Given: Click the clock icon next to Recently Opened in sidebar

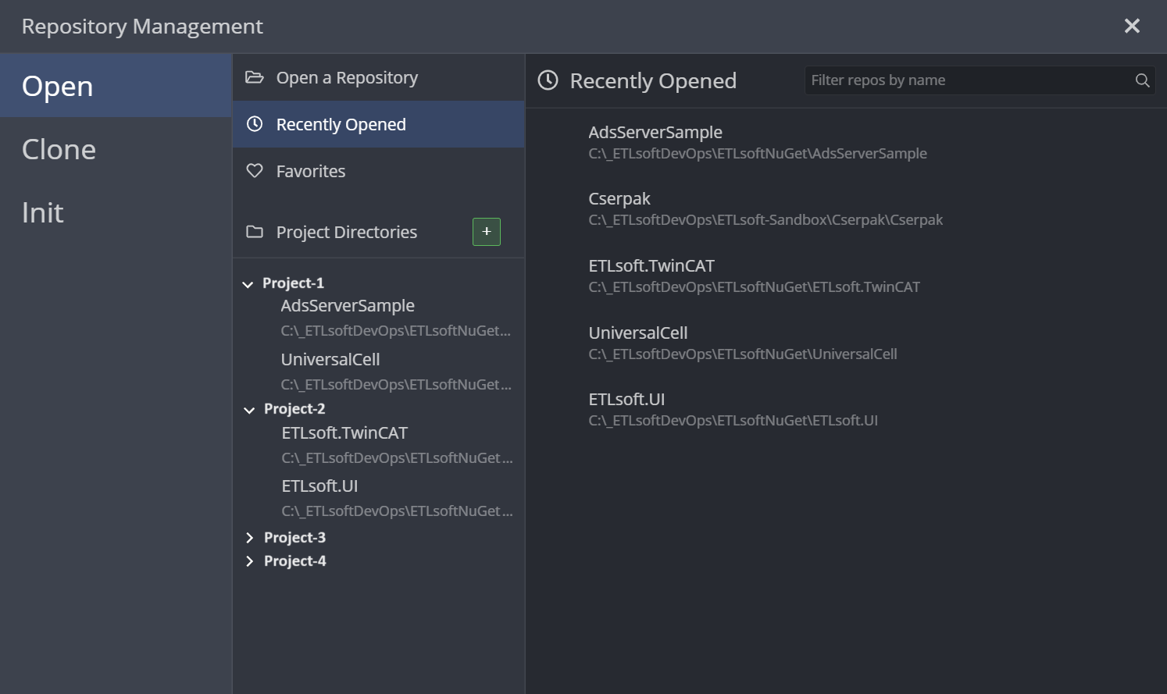Looking at the screenshot, I should 255,124.
